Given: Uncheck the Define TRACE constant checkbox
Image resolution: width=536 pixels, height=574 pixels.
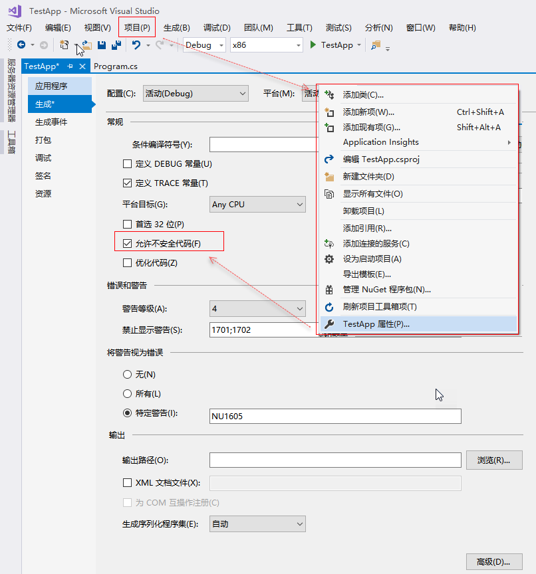Looking at the screenshot, I should (127, 183).
